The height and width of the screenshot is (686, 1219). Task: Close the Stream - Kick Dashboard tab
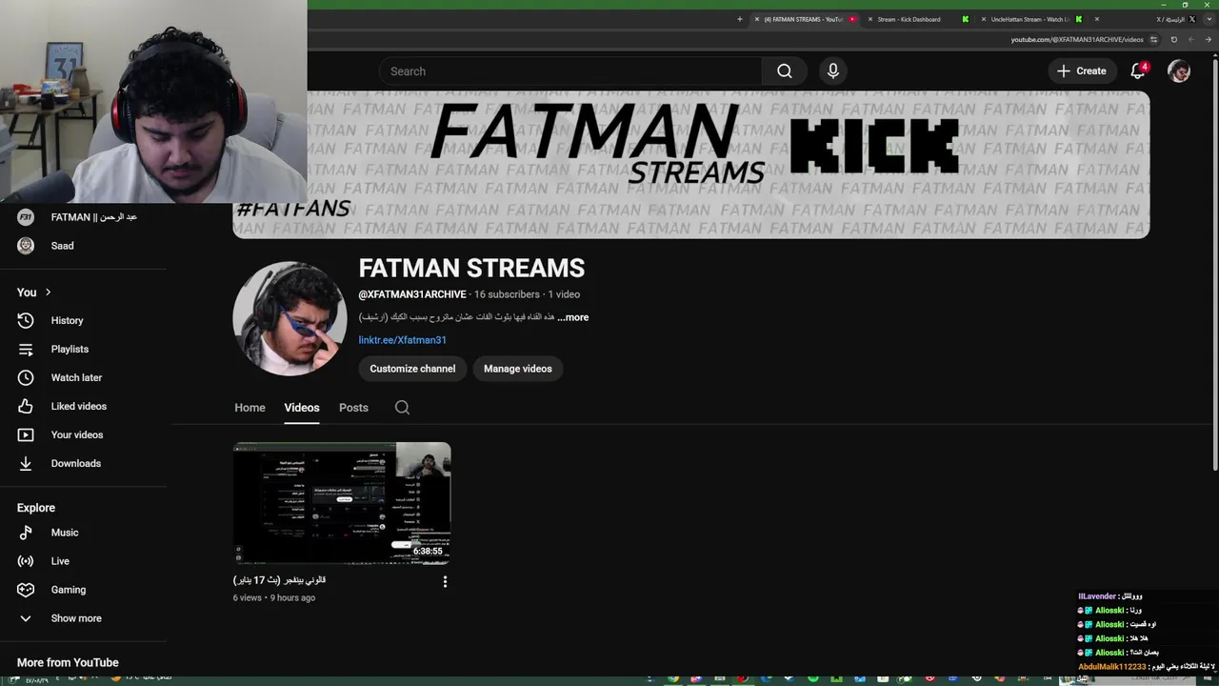pyautogui.click(x=869, y=19)
